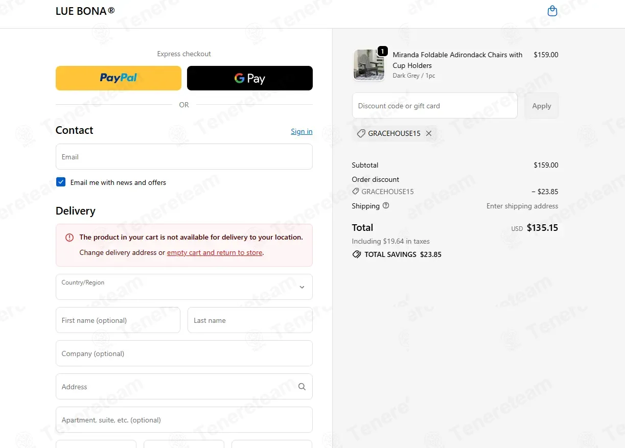Pay with PayPal express checkout
This screenshot has height=448, width=625.
pyautogui.click(x=119, y=78)
